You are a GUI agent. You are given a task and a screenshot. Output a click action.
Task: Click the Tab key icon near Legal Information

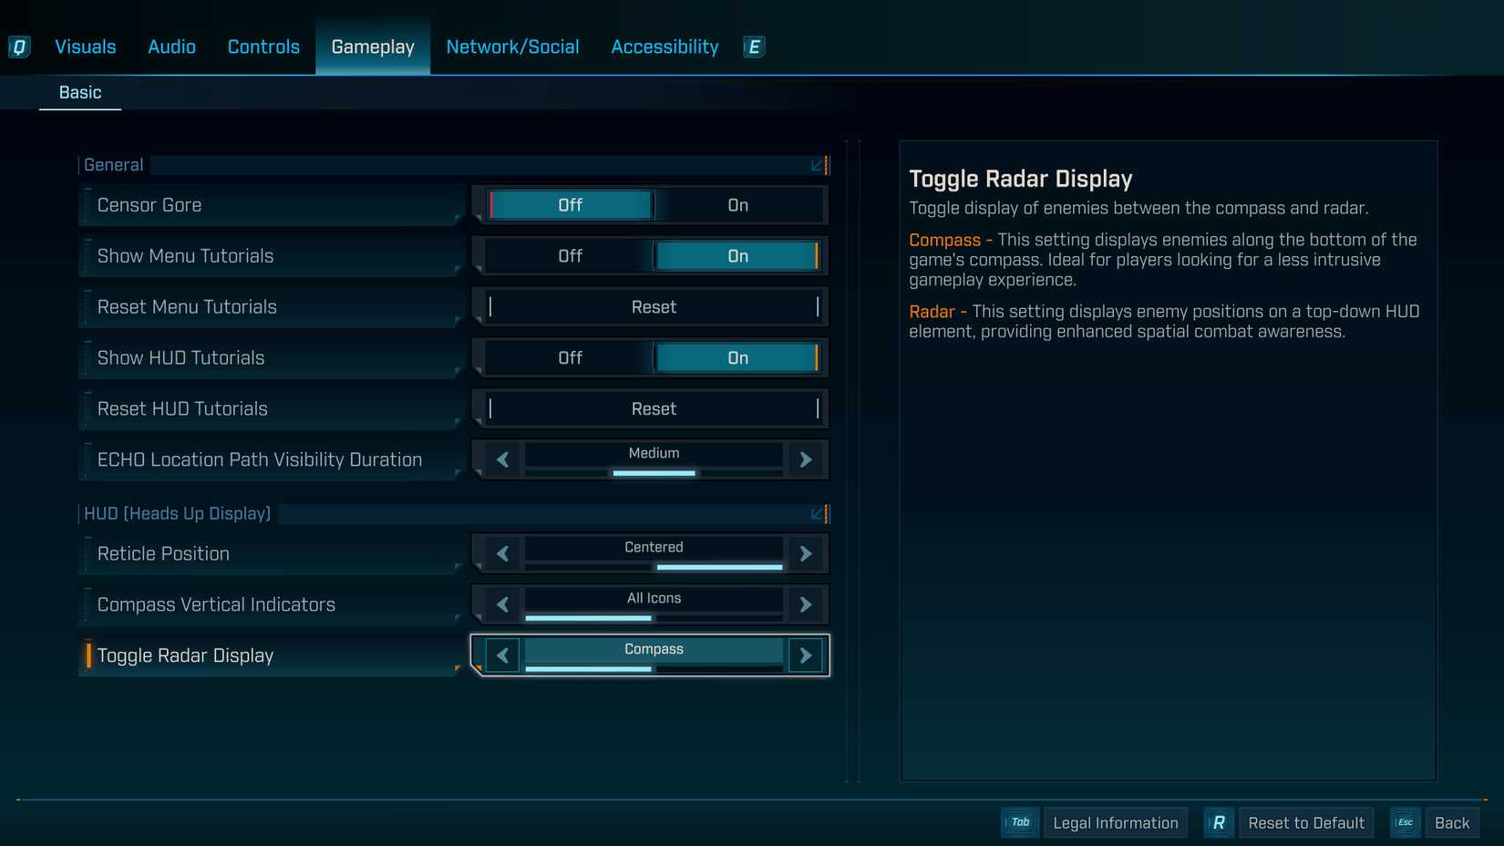pos(1019,822)
